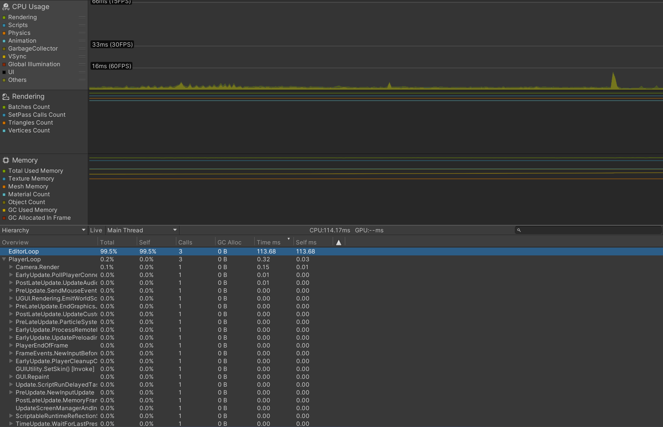Click the Memory module chip icon
This screenshot has height=427, width=663.
(x=5, y=160)
